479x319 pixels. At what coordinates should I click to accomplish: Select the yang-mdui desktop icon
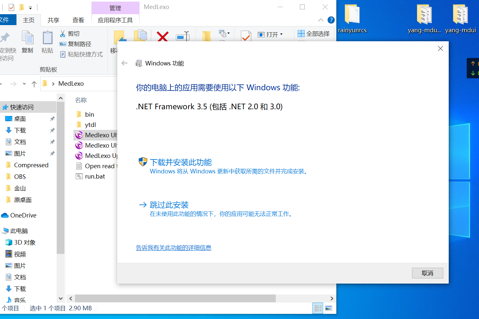460,19
